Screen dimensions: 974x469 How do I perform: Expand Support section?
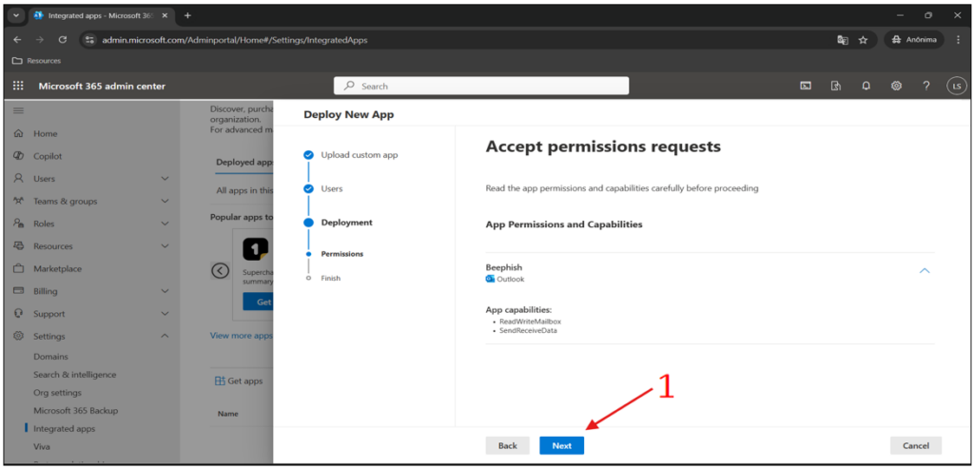(165, 314)
